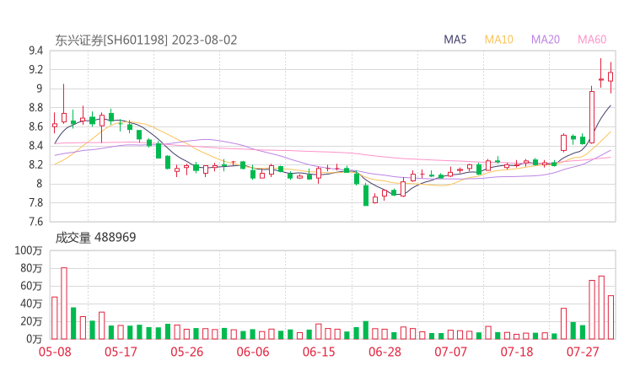Image resolution: width=624 pixels, height=371 pixels.
Task: Click the 40万 volume axis label
Action: tap(31, 304)
